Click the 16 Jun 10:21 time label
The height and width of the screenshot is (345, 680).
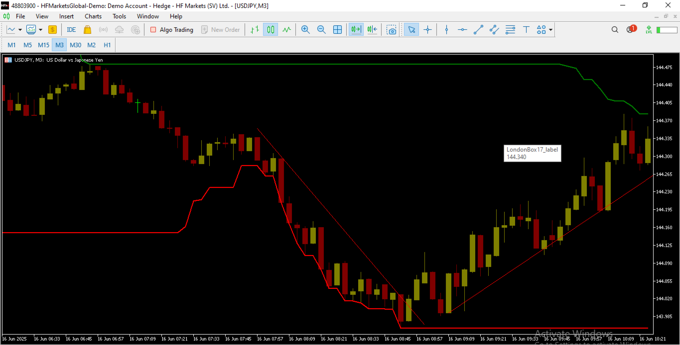(x=652, y=339)
